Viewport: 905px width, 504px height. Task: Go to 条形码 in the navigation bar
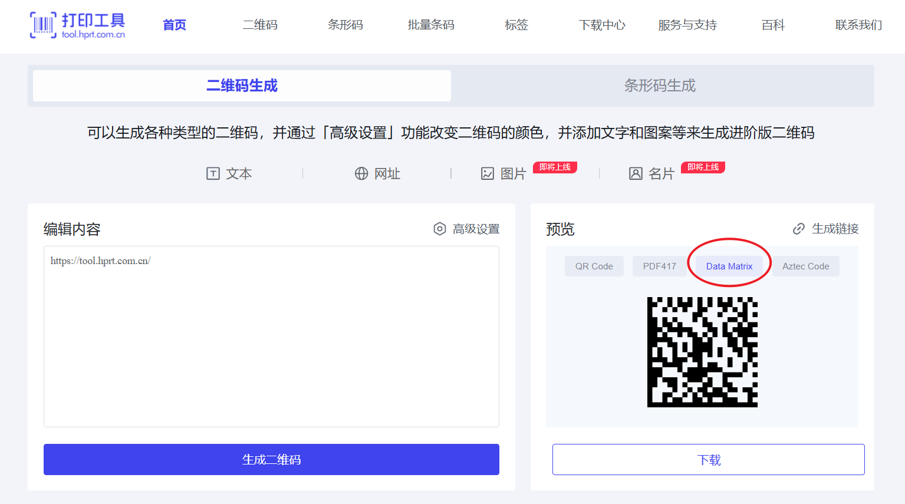coord(345,25)
